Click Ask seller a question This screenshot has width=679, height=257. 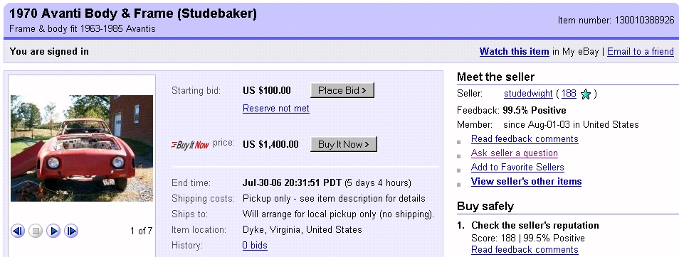click(x=515, y=153)
